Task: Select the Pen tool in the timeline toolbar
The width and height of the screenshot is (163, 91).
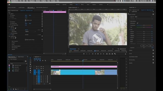Action: (x=30, y=69)
